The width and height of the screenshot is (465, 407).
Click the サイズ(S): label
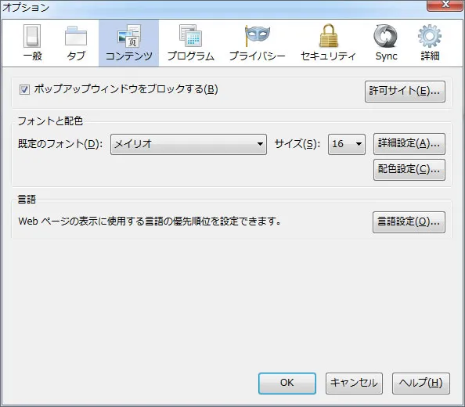[297, 144]
